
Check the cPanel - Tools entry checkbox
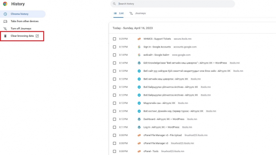coord(114,151)
